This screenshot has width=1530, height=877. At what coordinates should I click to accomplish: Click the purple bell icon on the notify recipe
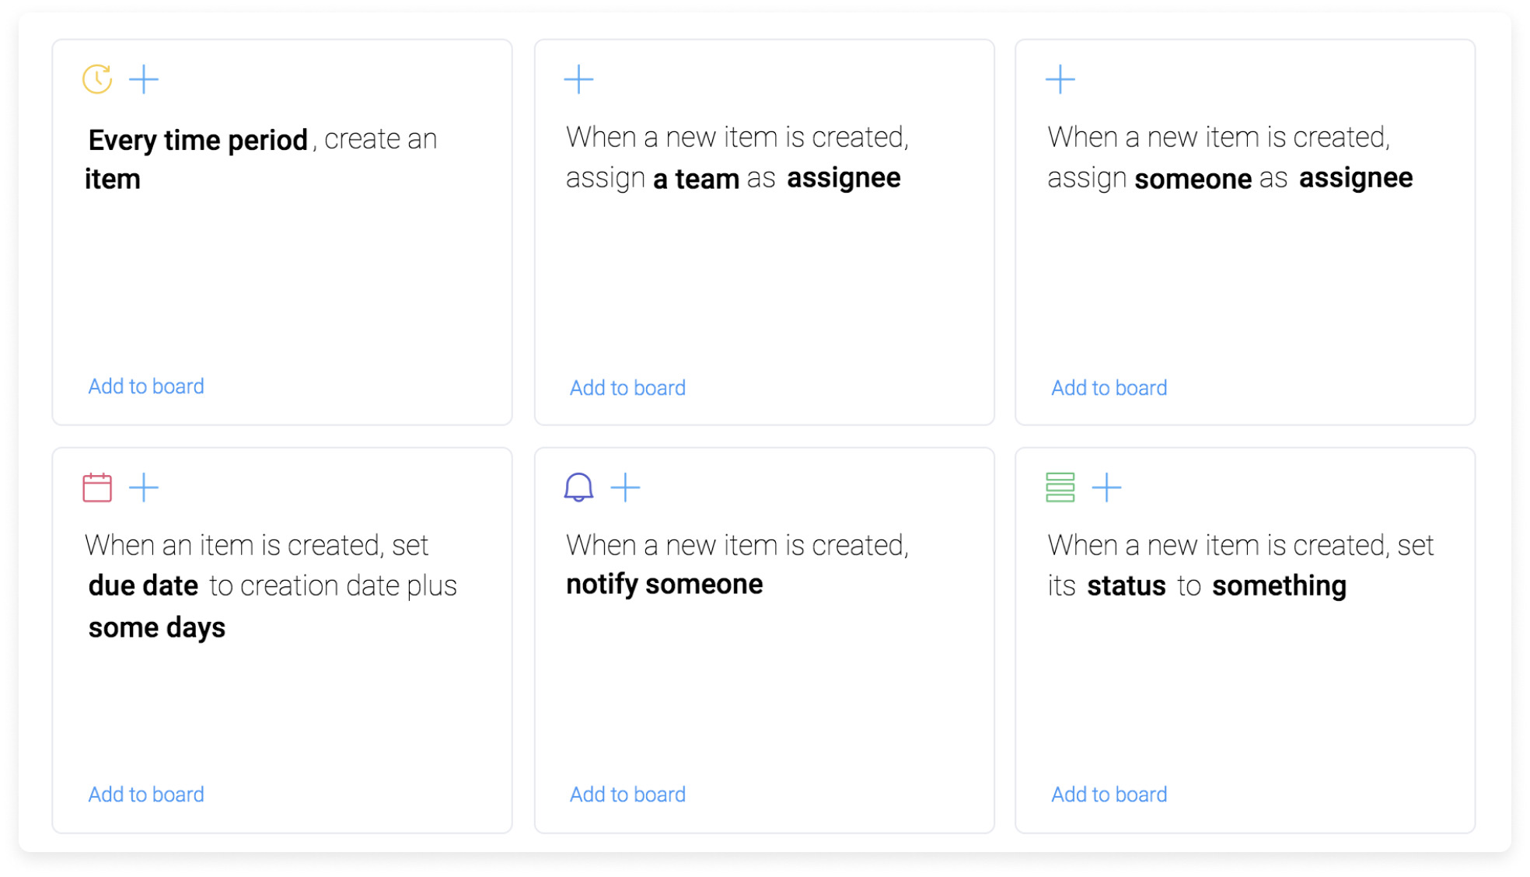click(x=577, y=487)
